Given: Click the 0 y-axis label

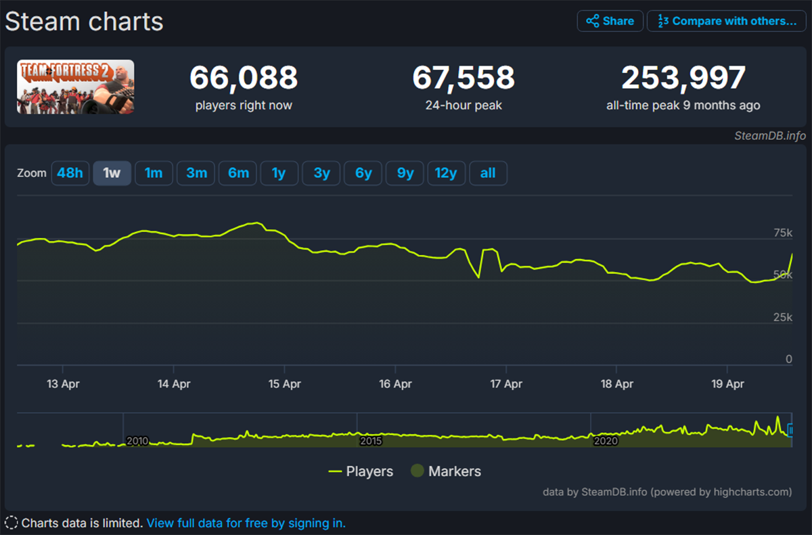Looking at the screenshot, I should click(x=788, y=359).
